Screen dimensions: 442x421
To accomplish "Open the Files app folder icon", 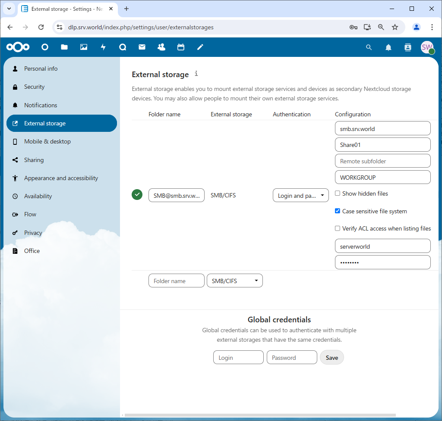I will [x=64, y=47].
